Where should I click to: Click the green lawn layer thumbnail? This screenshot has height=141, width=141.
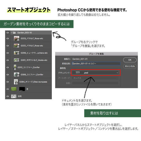click(x=14, y=89)
